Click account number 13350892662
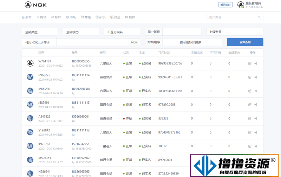Viewport: 281px width, 177px height. [x=80, y=158]
